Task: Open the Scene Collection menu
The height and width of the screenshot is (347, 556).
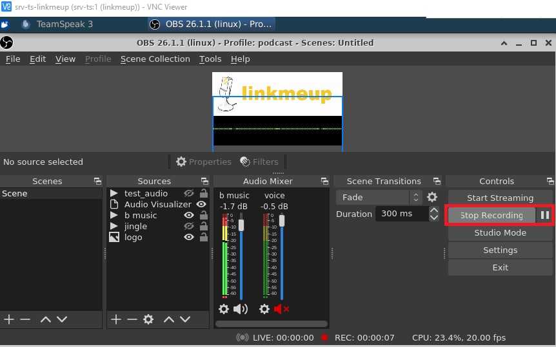Action: pos(155,59)
